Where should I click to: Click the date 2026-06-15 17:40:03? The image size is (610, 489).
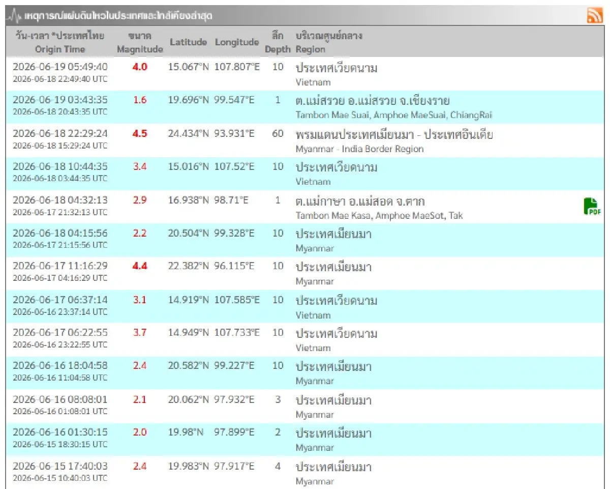[x=60, y=467]
